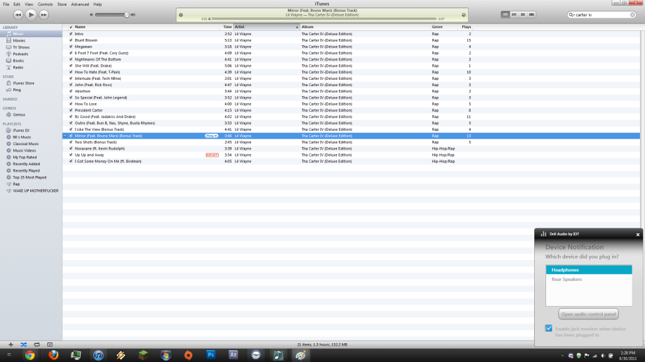Click the 'carter iv' search field
The image size is (645, 362).
(602, 15)
